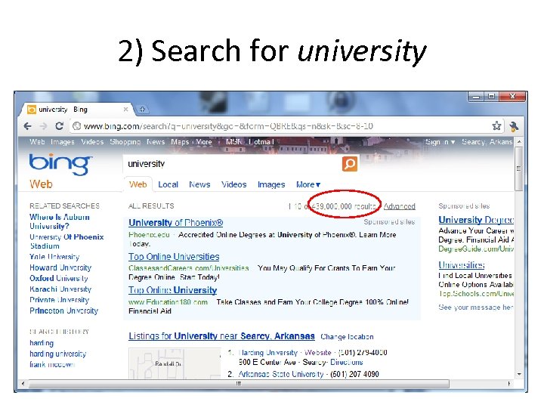Expand More in top navigation bar
This screenshot has height=408, width=544.
204,142
